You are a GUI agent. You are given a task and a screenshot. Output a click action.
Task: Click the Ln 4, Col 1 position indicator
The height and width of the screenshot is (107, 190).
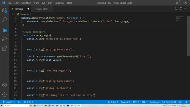tap(113, 102)
